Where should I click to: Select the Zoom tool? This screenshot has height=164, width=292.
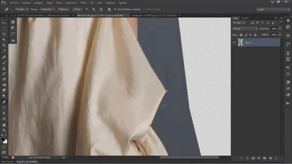[4, 130]
